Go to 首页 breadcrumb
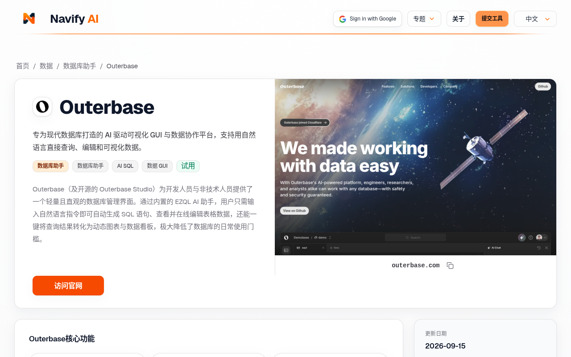Viewport: 571px width, 357px height. pyautogui.click(x=23, y=66)
